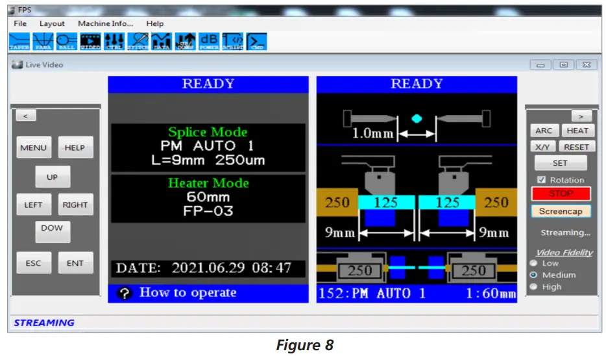Screen dimensions: 606x356
Task: Click the Live Video window icon
Action: 17,64
